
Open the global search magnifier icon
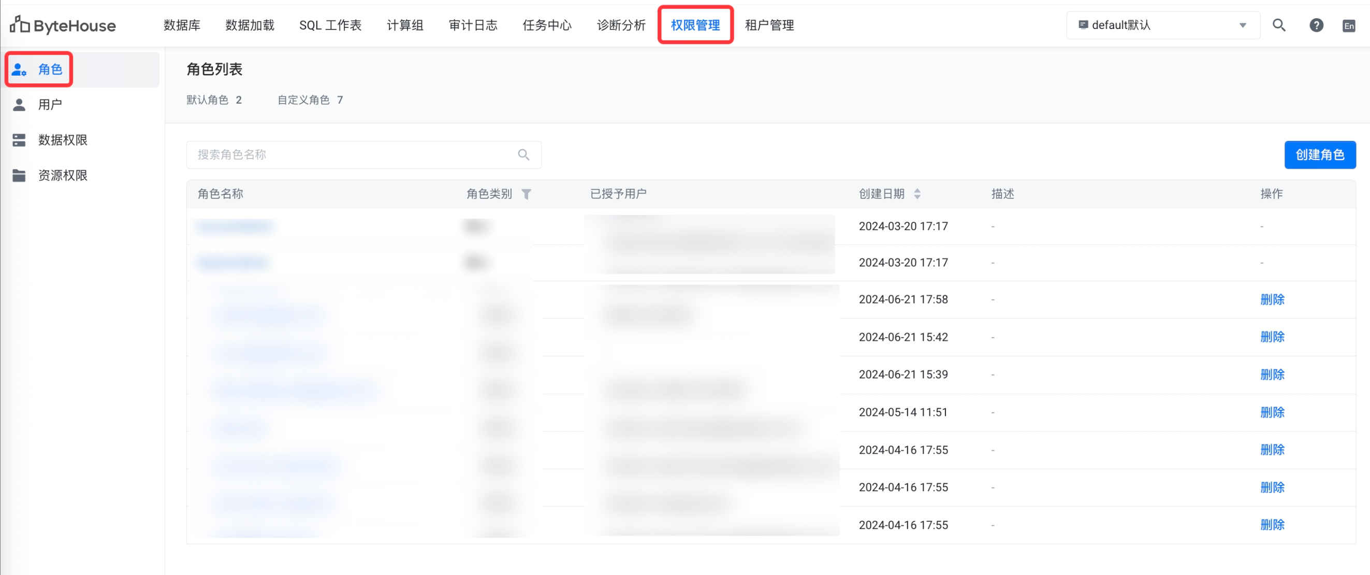point(1279,25)
